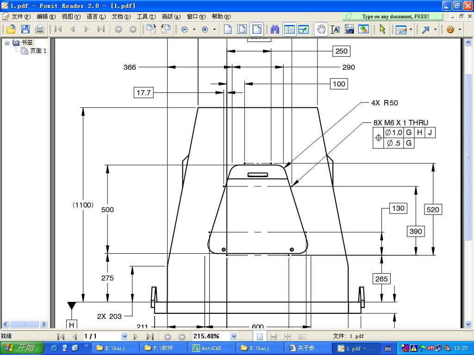Toggle the bookmarks navigation panel icon

pyautogui.click(x=289, y=29)
